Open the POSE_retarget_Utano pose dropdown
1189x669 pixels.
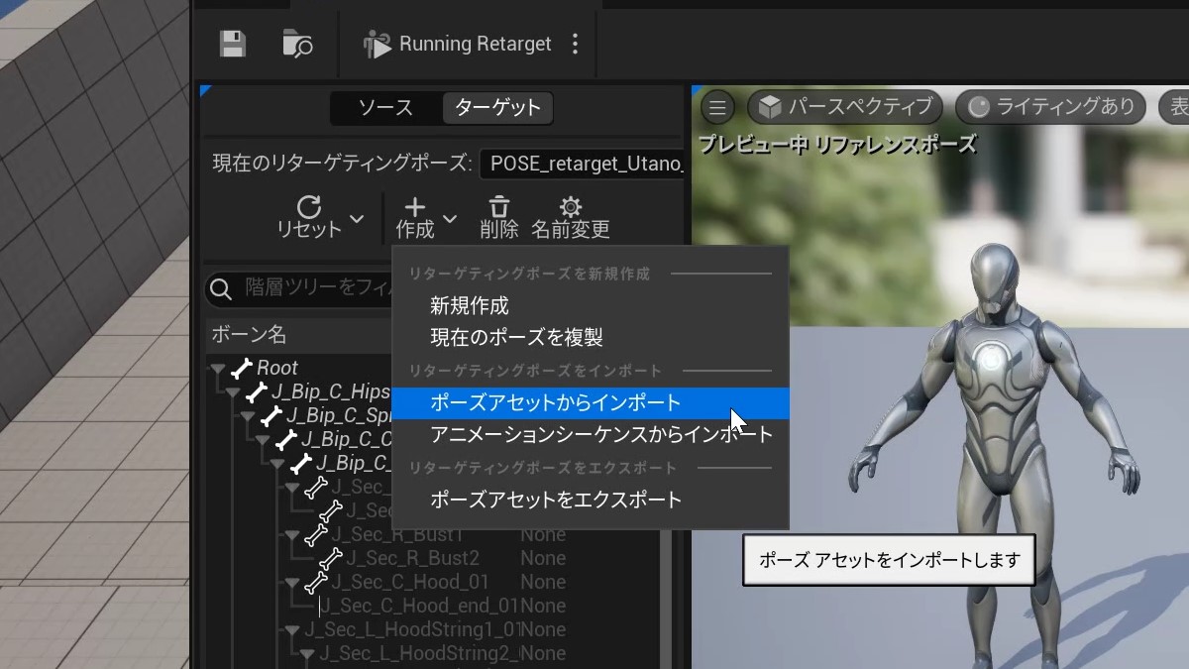click(x=583, y=164)
